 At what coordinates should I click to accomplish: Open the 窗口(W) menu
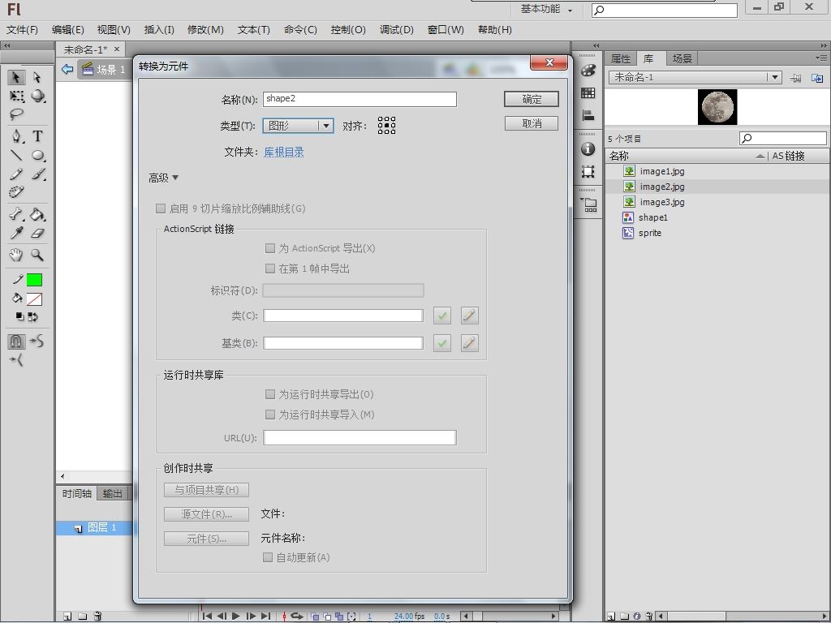coord(446,30)
